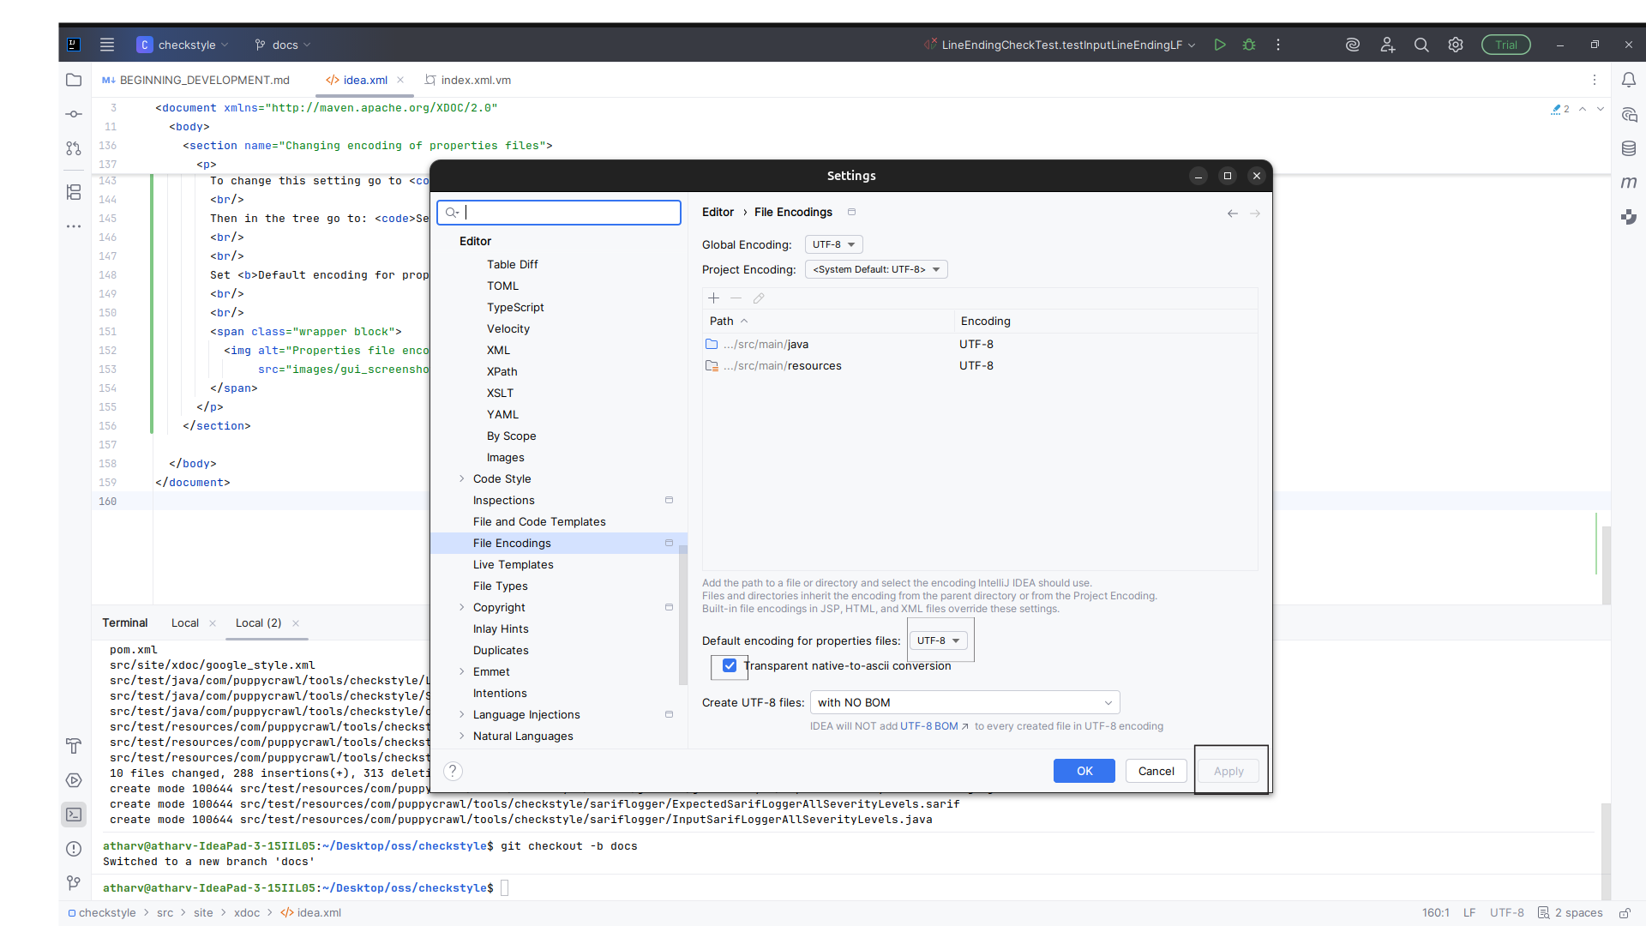The image size is (1646, 926).
Task: Open the Database tool window
Action: point(1630,148)
